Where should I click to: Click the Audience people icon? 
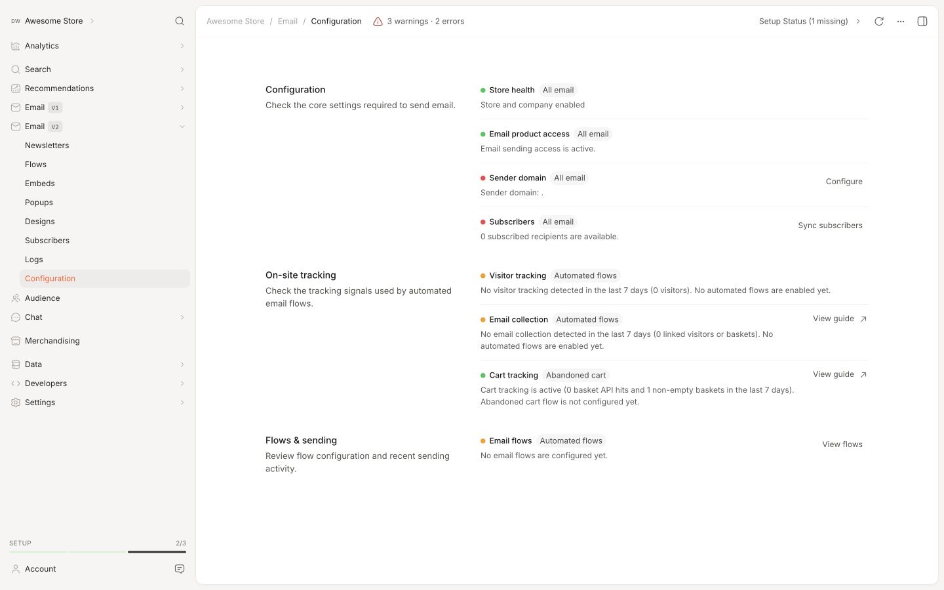click(16, 298)
